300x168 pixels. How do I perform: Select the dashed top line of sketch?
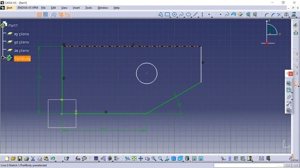pos(132,46)
